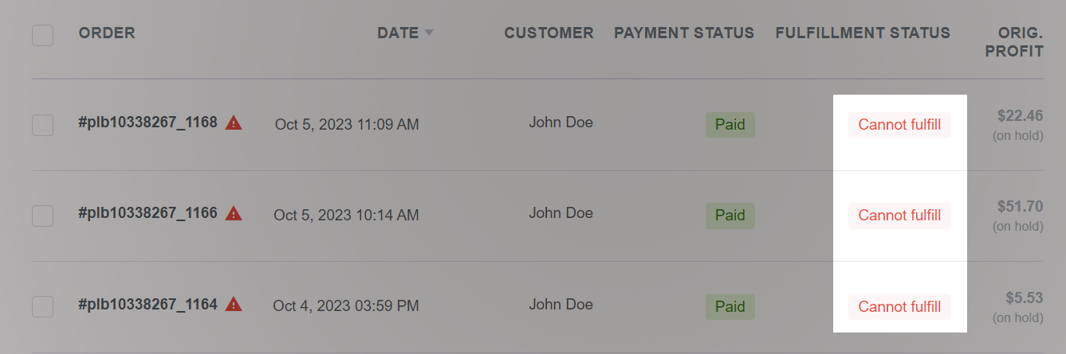Select Cannot fulfill badge on order 1166
This screenshot has width=1066, height=354.
pyautogui.click(x=899, y=215)
